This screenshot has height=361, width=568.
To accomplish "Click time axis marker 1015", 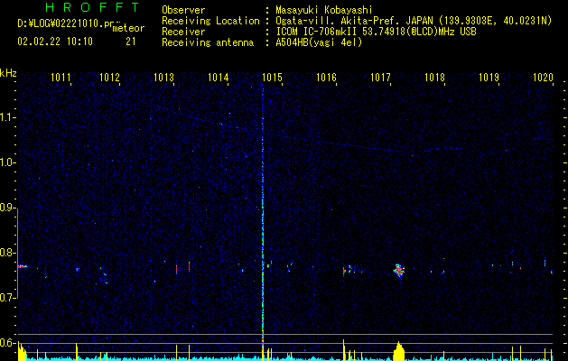I will pyautogui.click(x=272, y=78).
